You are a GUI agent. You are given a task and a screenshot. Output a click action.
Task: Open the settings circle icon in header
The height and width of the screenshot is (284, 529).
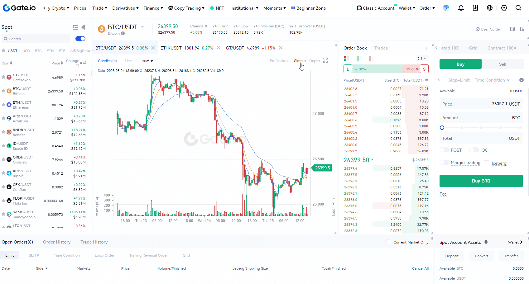point(504,8)
